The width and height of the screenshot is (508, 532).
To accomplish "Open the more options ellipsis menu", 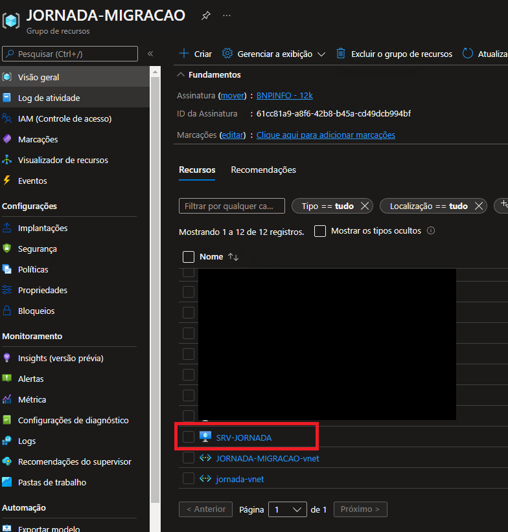I will pos(227,16).
